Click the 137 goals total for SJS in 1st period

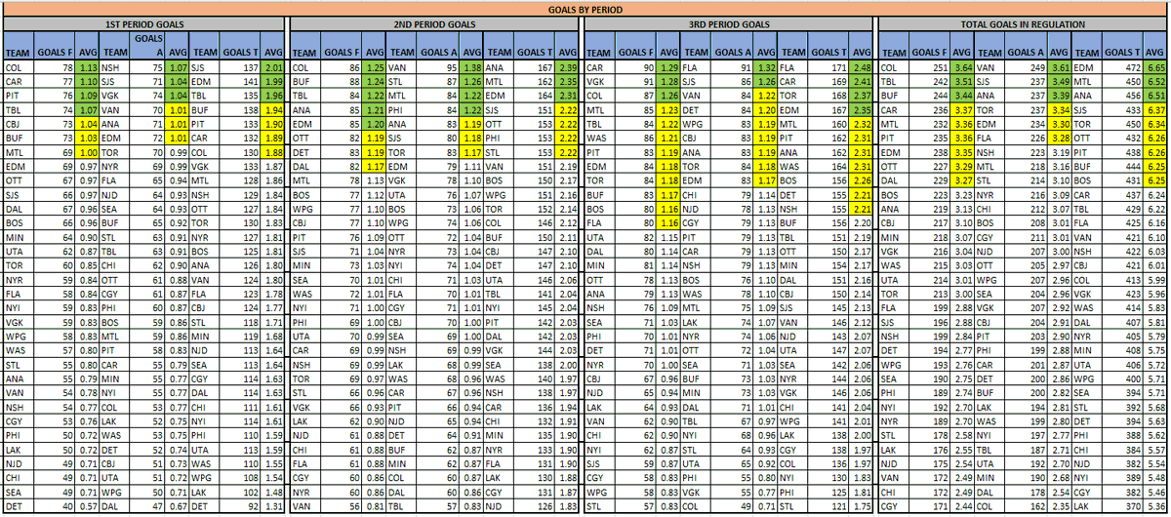[x=240, y=68]
